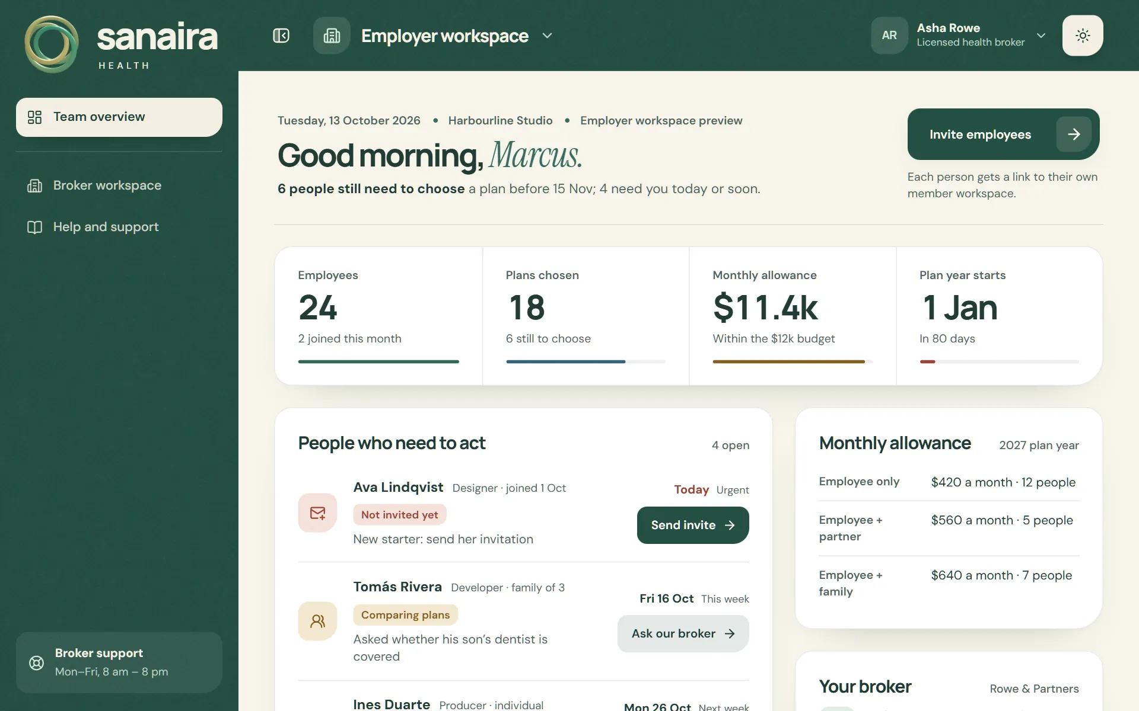
Task: Click the Monthly allowance budget bar
Action: [x=793, y=361]
